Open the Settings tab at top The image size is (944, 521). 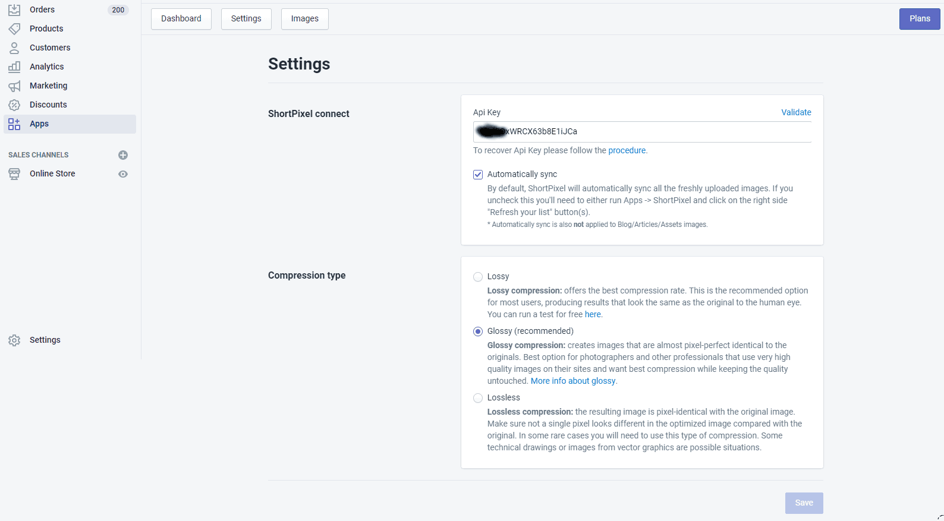tap(246, 18)
